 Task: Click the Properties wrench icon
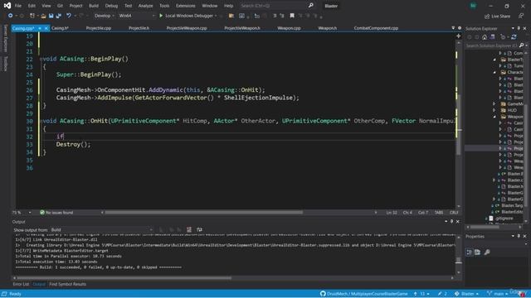[487, 252]
